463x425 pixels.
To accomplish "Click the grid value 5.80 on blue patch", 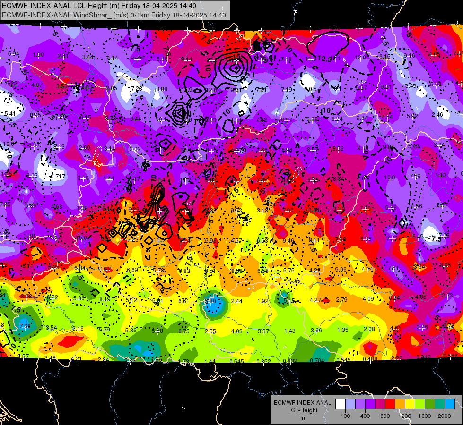I will (210, 301).
